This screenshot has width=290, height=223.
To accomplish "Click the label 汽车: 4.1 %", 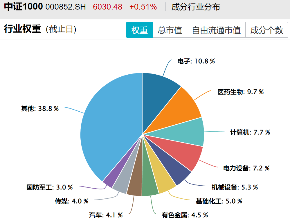I will [106, 215].
